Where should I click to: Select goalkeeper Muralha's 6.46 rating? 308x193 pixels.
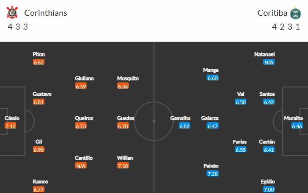point(297,126)
